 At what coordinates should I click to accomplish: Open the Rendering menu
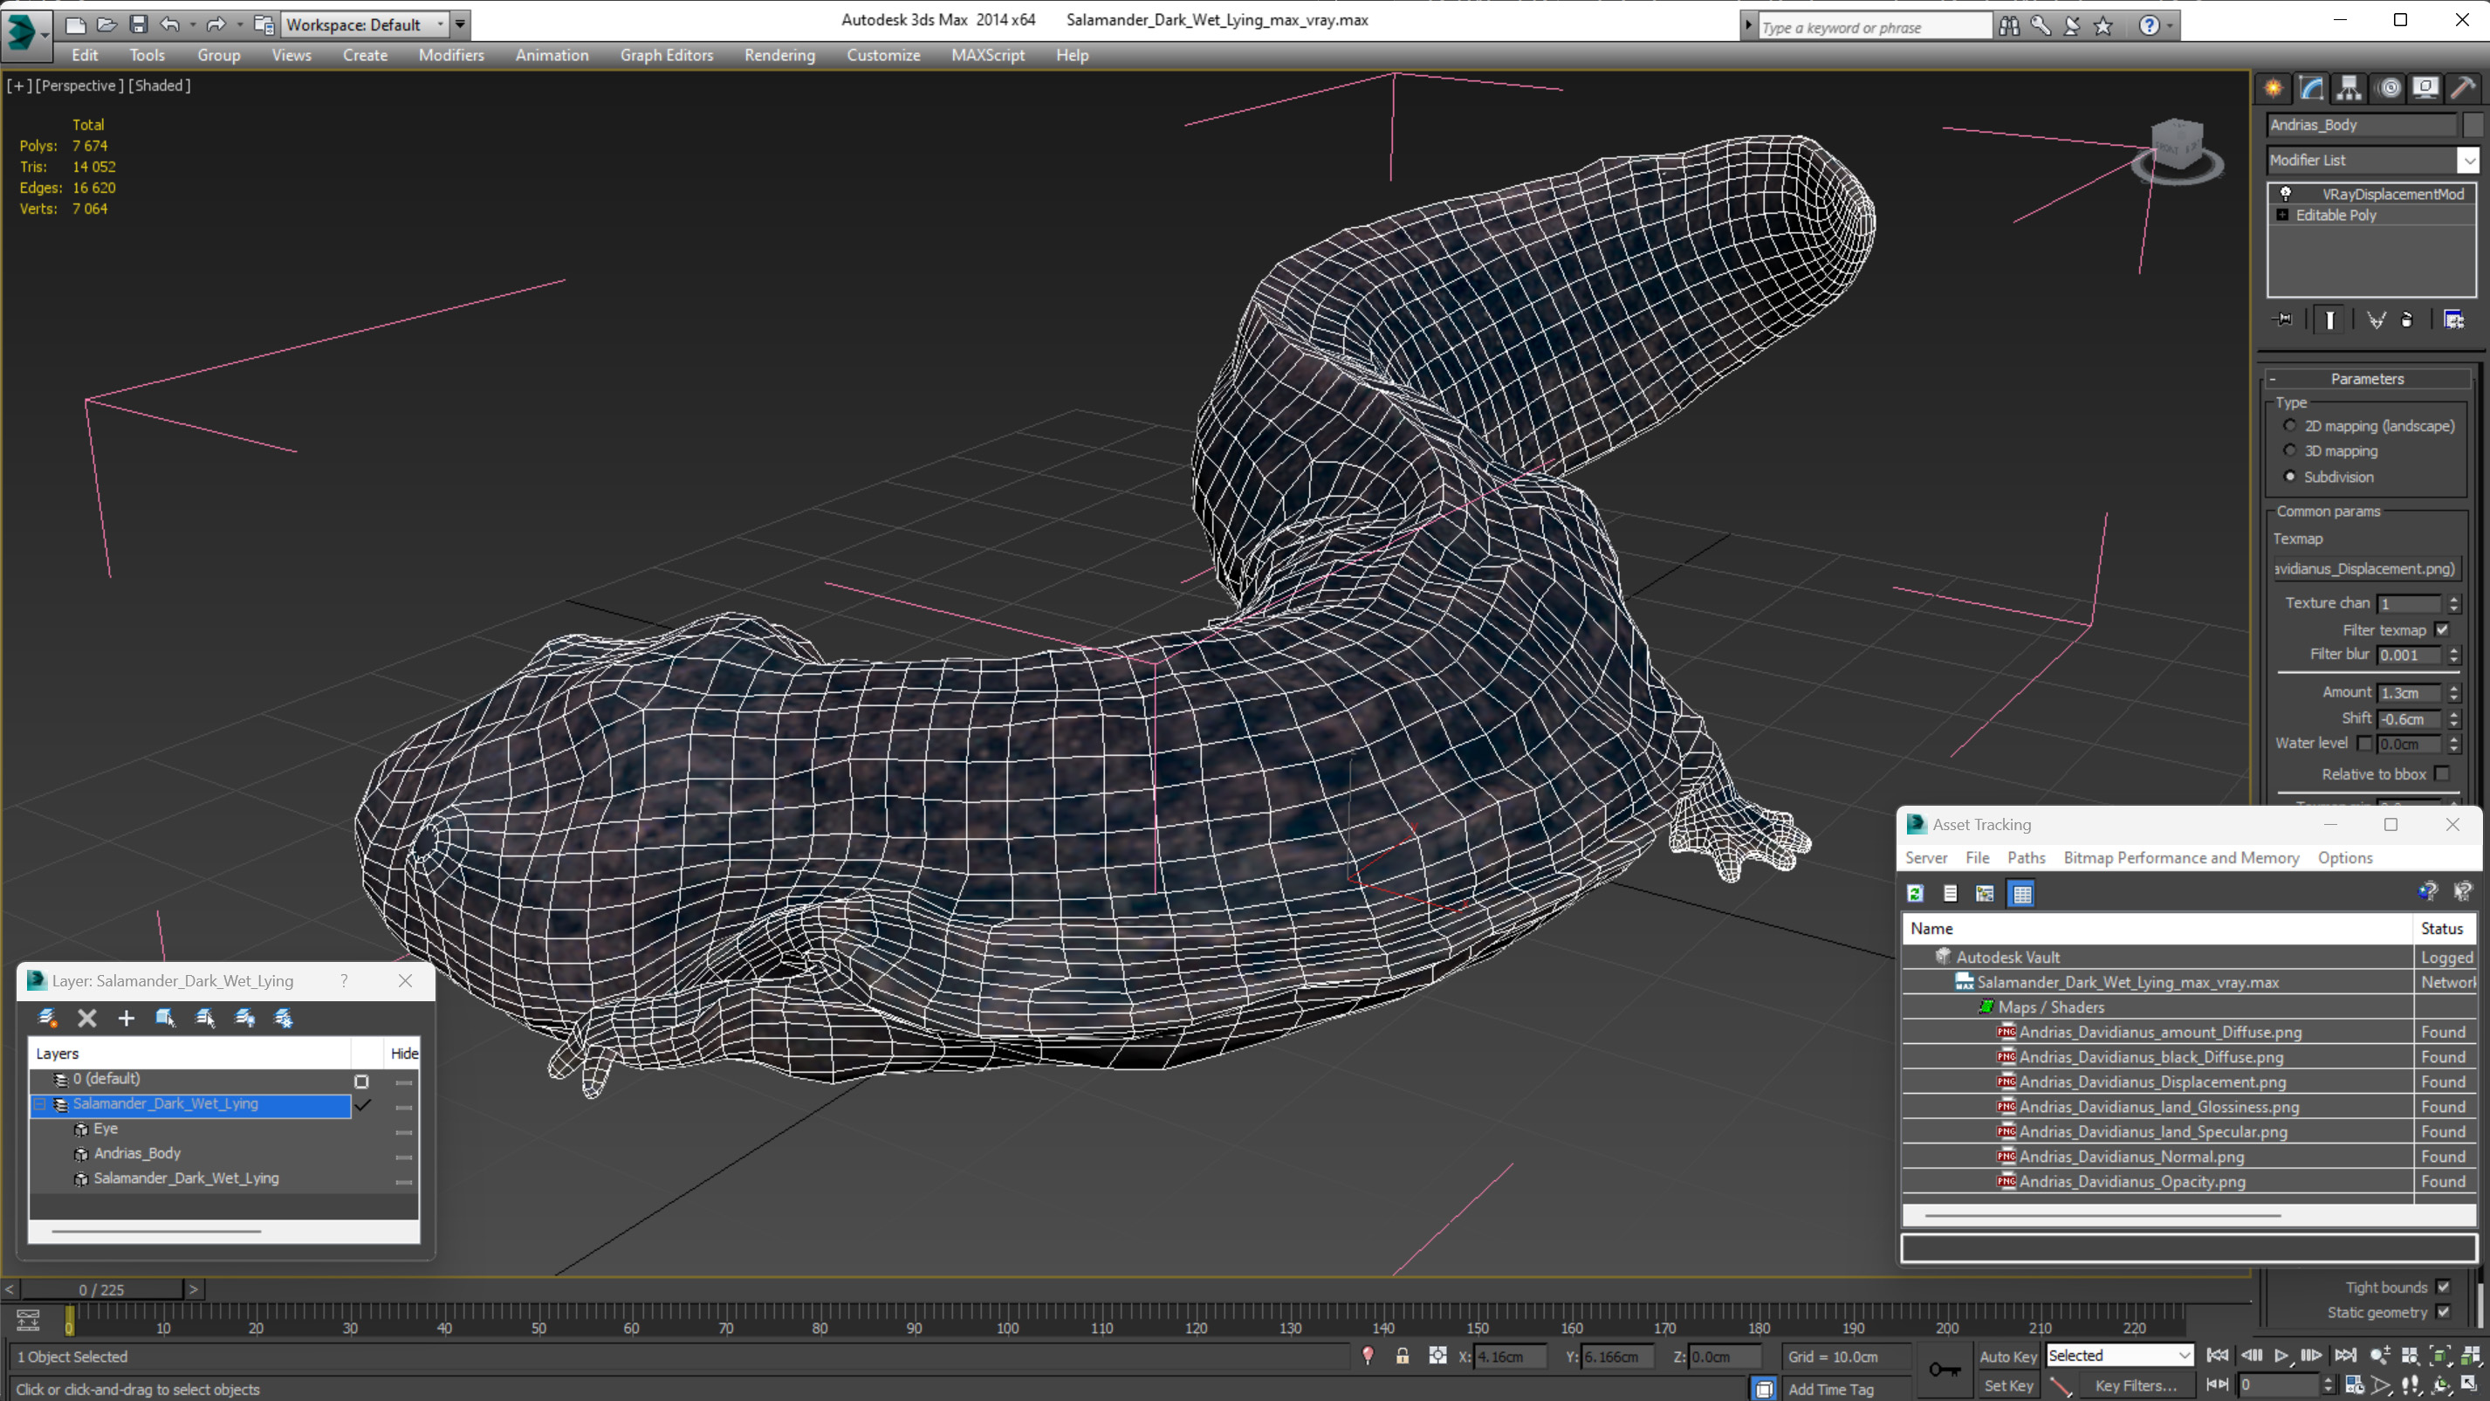tap(779, 55)
